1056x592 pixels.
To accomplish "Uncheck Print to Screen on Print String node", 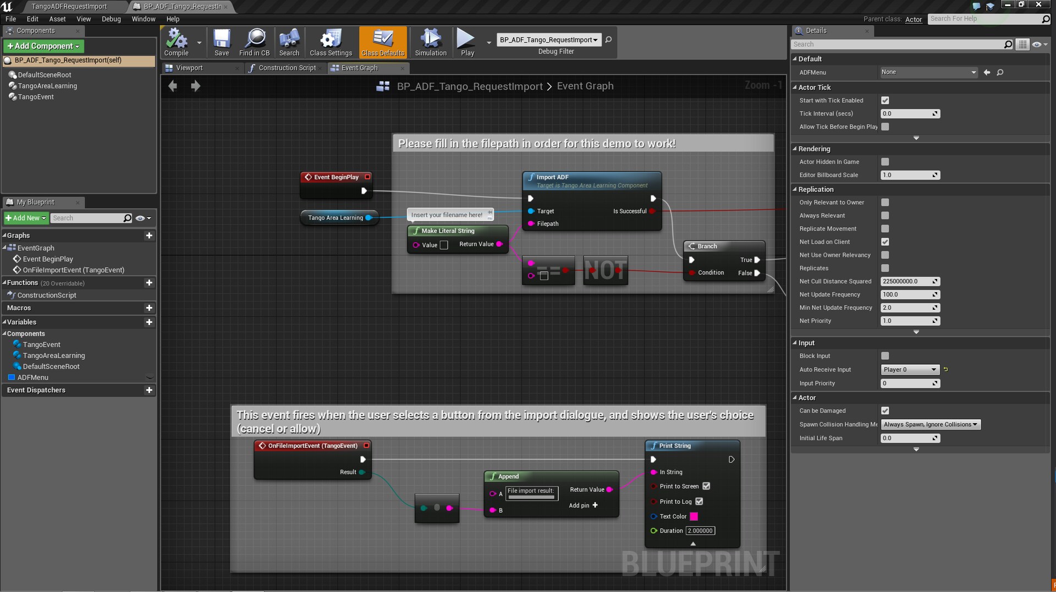I will point(707,486).
